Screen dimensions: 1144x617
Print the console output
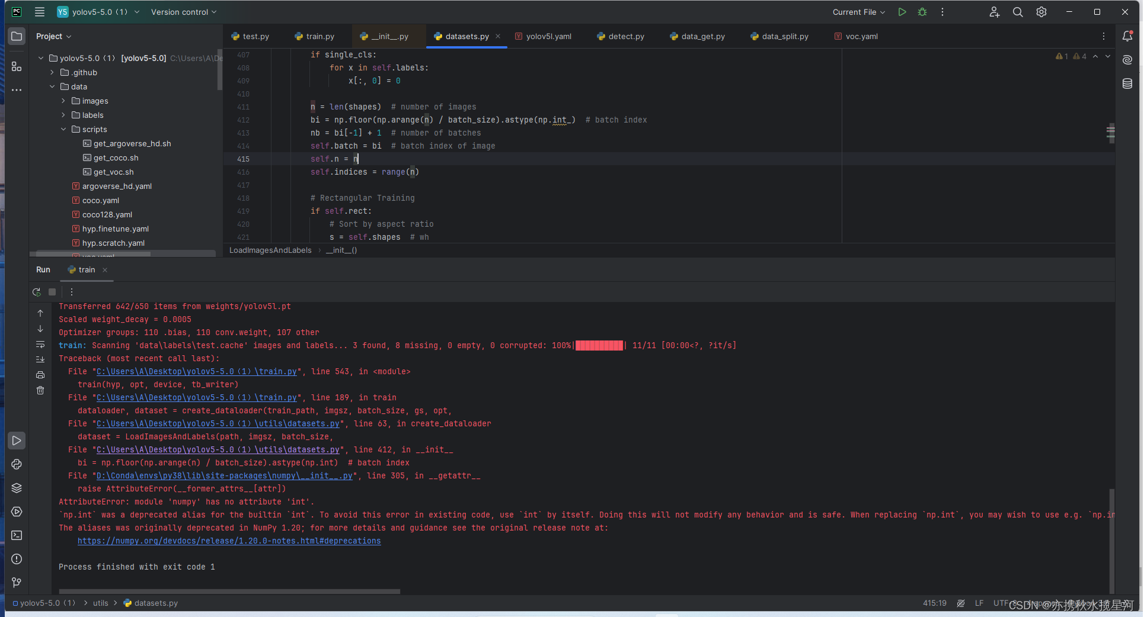click(x=40, y=375)
